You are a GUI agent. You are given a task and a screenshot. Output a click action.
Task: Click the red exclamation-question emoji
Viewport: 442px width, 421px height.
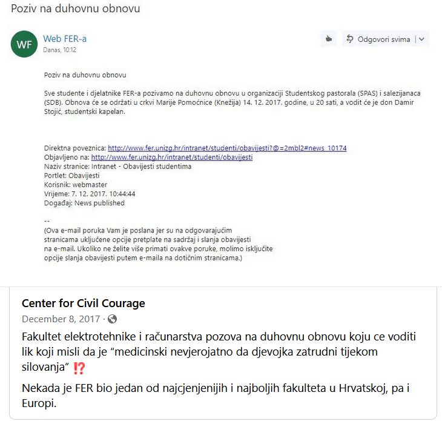(x=79, y=366)
